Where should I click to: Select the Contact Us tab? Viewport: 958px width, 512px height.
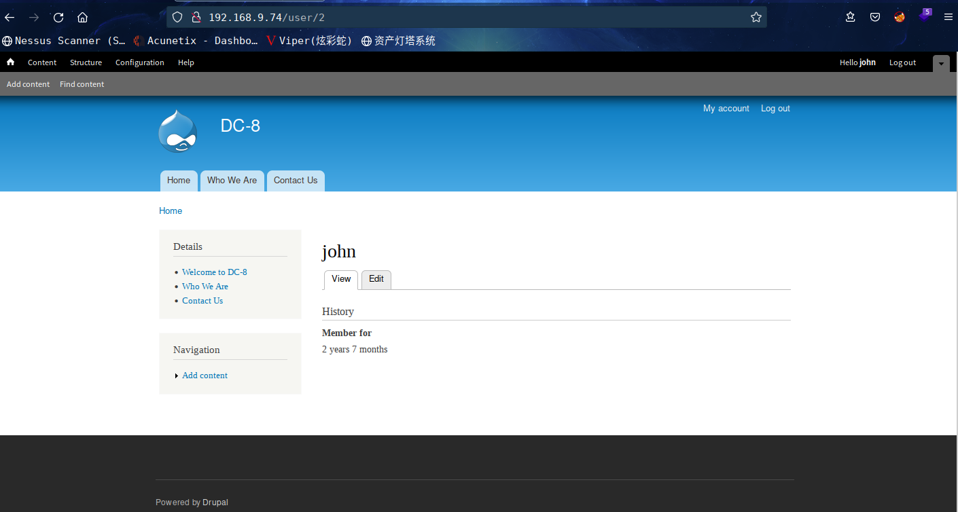[296, 181]
